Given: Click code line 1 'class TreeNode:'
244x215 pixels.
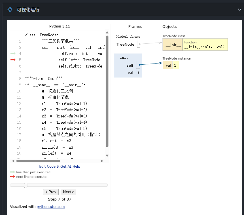Looking at the screenshot, I should [x=42, y=35].
